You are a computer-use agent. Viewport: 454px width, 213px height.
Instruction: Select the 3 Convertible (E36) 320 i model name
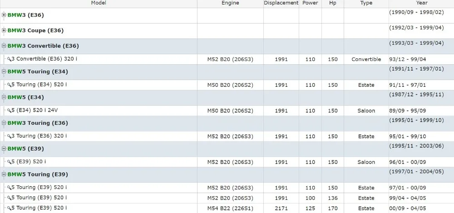coord(44,59)
